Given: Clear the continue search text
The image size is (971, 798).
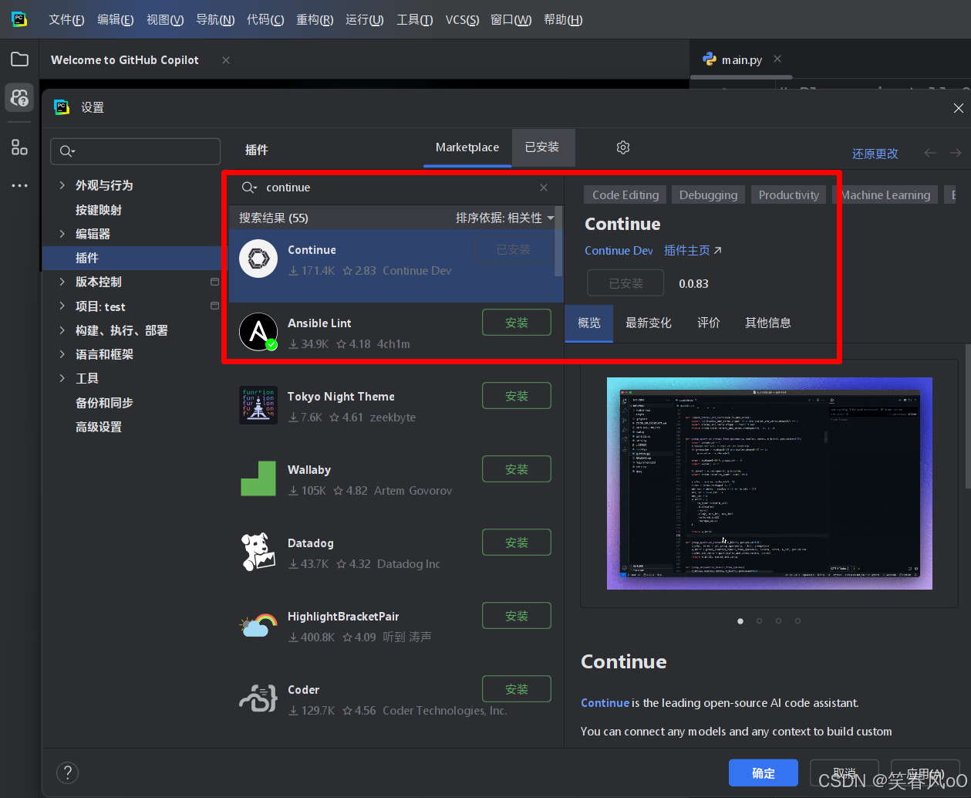Looking at the screenshot, I should [544, 188].
